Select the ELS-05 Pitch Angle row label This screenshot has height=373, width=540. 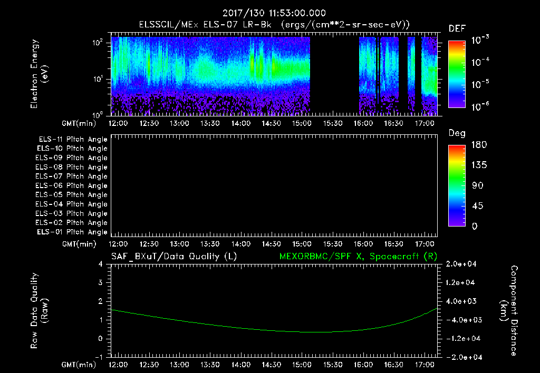pyautogui.click(x=72, y=195)
